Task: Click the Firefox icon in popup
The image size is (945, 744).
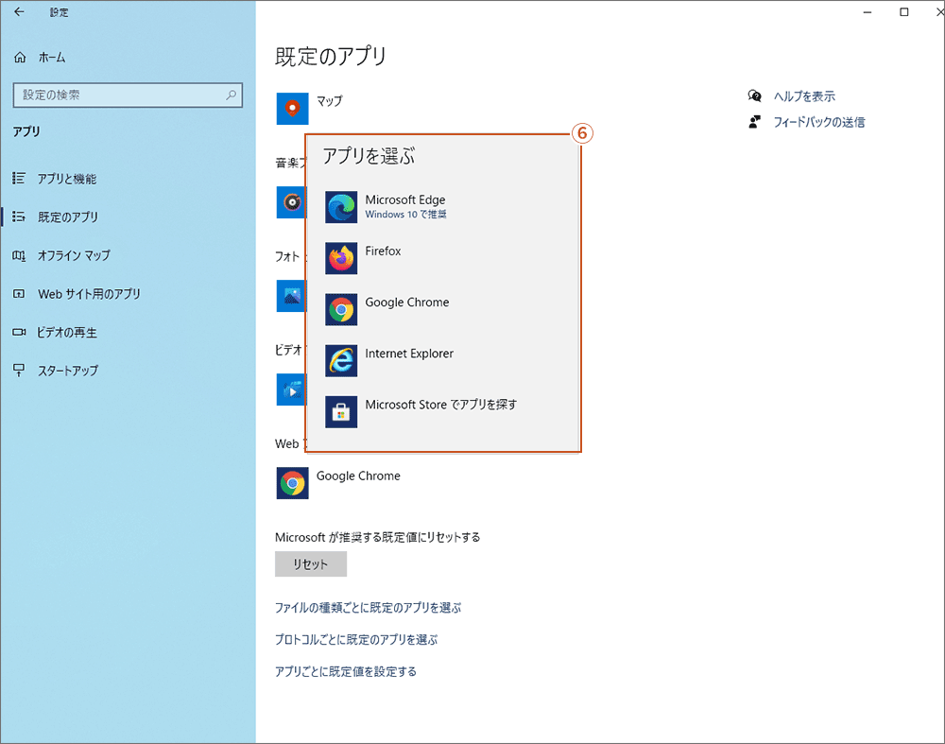Action: point(341,259)
